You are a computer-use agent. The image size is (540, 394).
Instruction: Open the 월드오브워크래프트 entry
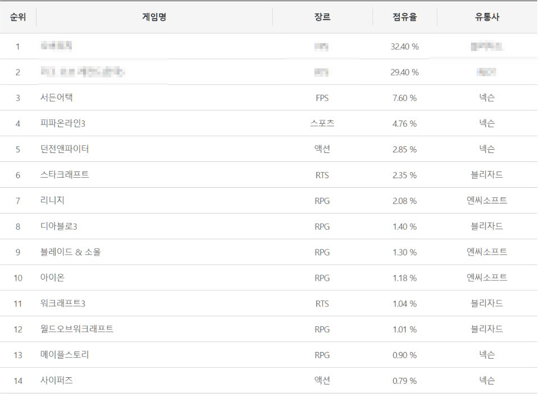point(77,329)
